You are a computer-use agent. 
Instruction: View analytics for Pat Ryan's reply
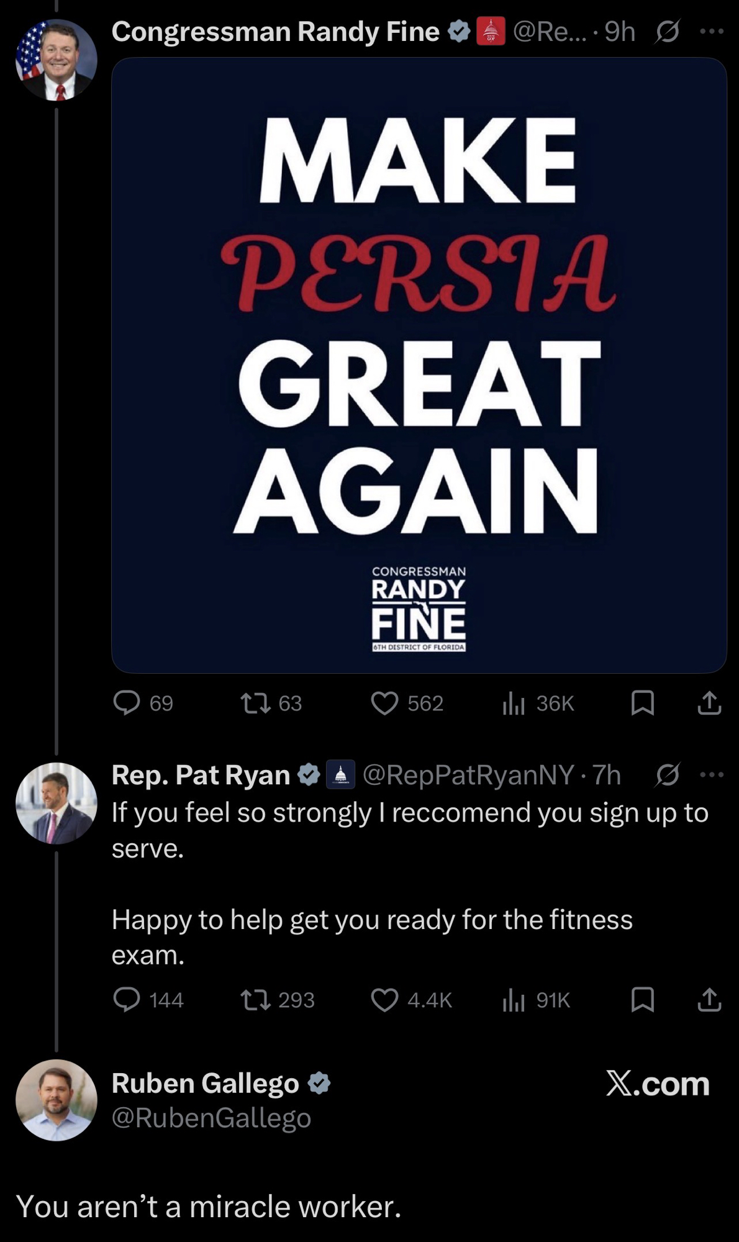(514, 1000)
